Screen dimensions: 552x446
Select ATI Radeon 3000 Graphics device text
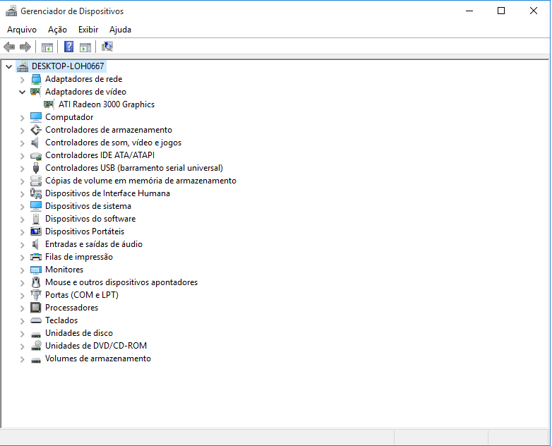(x=107, y=104)
